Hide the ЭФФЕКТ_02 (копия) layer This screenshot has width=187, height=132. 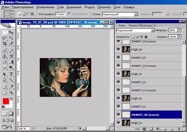[118, 65]
